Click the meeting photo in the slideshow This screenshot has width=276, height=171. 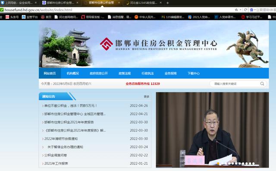[212, 130]
